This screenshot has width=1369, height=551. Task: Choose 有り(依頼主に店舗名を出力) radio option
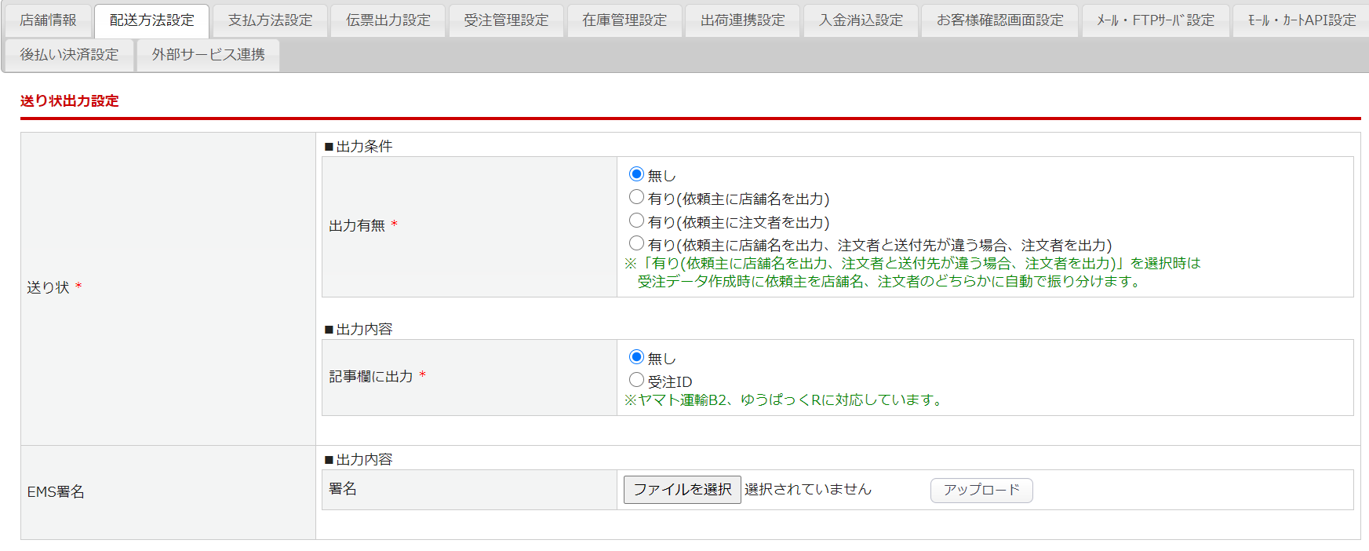pyautogui.click(x=636, y=197)
